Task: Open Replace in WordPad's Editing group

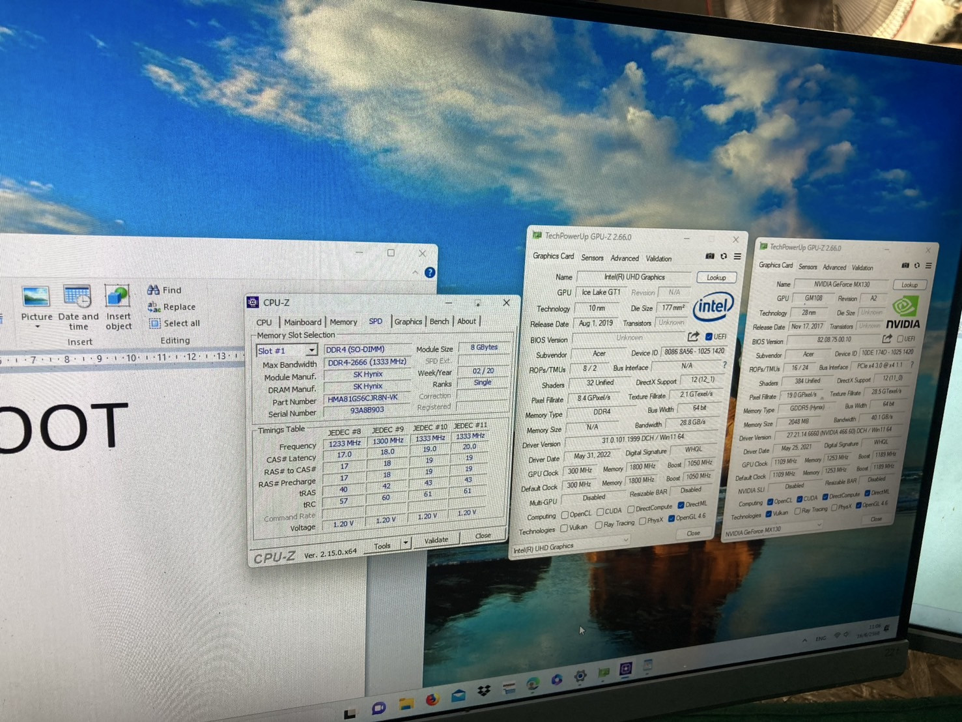Action: 172,306
